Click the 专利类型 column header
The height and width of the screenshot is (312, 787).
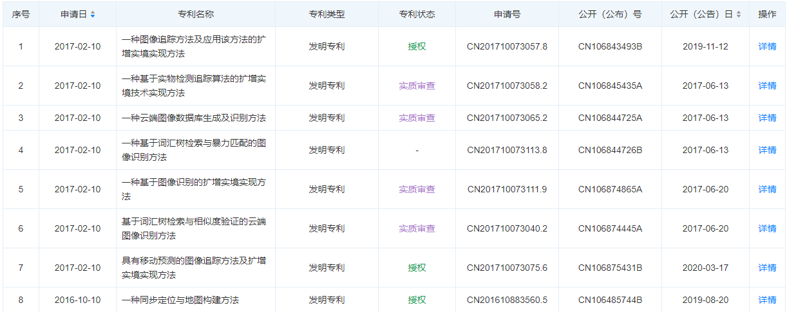(327, 14)
